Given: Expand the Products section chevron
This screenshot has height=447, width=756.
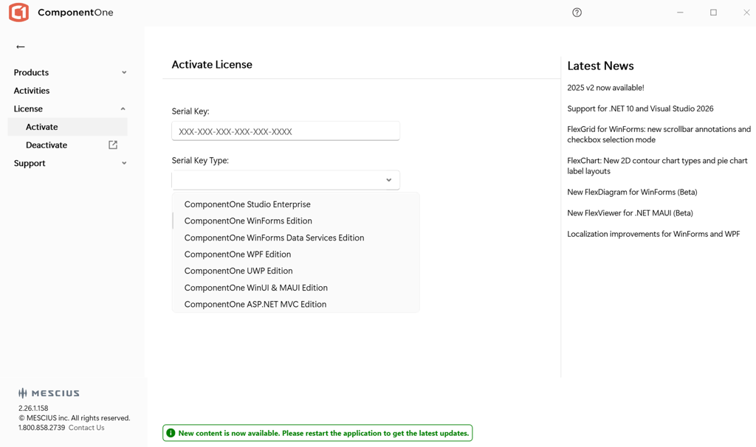Looking at the screenshot, I should (x=124, y=72).
